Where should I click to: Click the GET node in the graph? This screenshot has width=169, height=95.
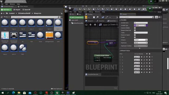[x=111, y=43]
